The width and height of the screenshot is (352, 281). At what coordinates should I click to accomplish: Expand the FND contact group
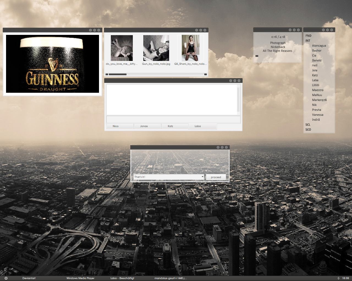308,36
